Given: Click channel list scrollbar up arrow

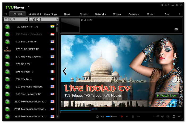Looking at the screenshot, I should 58,25.
